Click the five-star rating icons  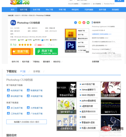pyautogui.click(x=25, y=45)
